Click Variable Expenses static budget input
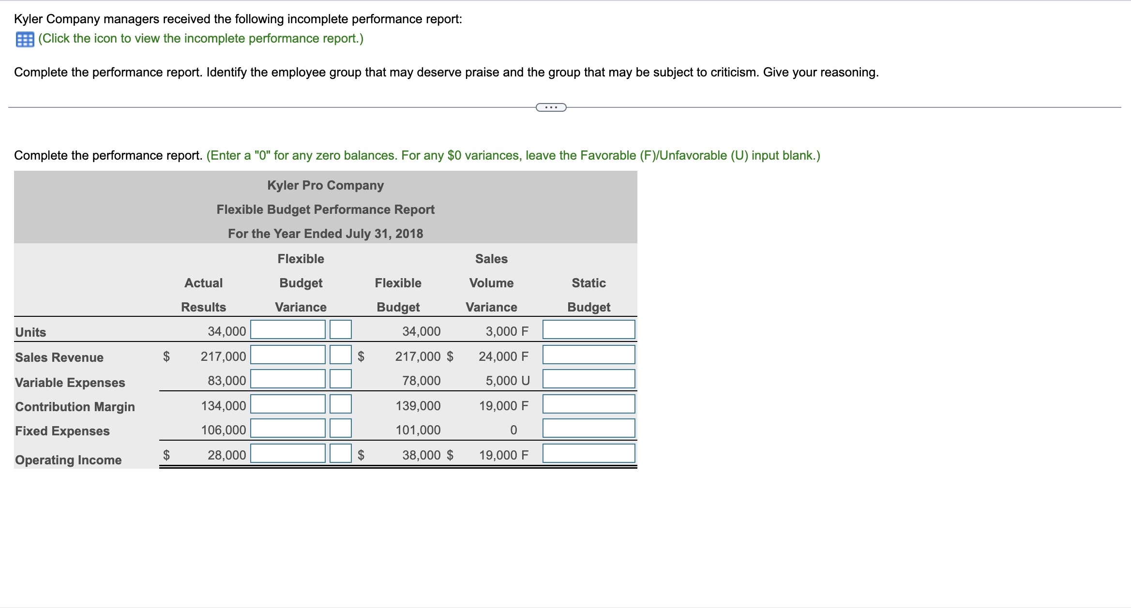This screenshot has width=1131, height=608. [x=589, y=379]
